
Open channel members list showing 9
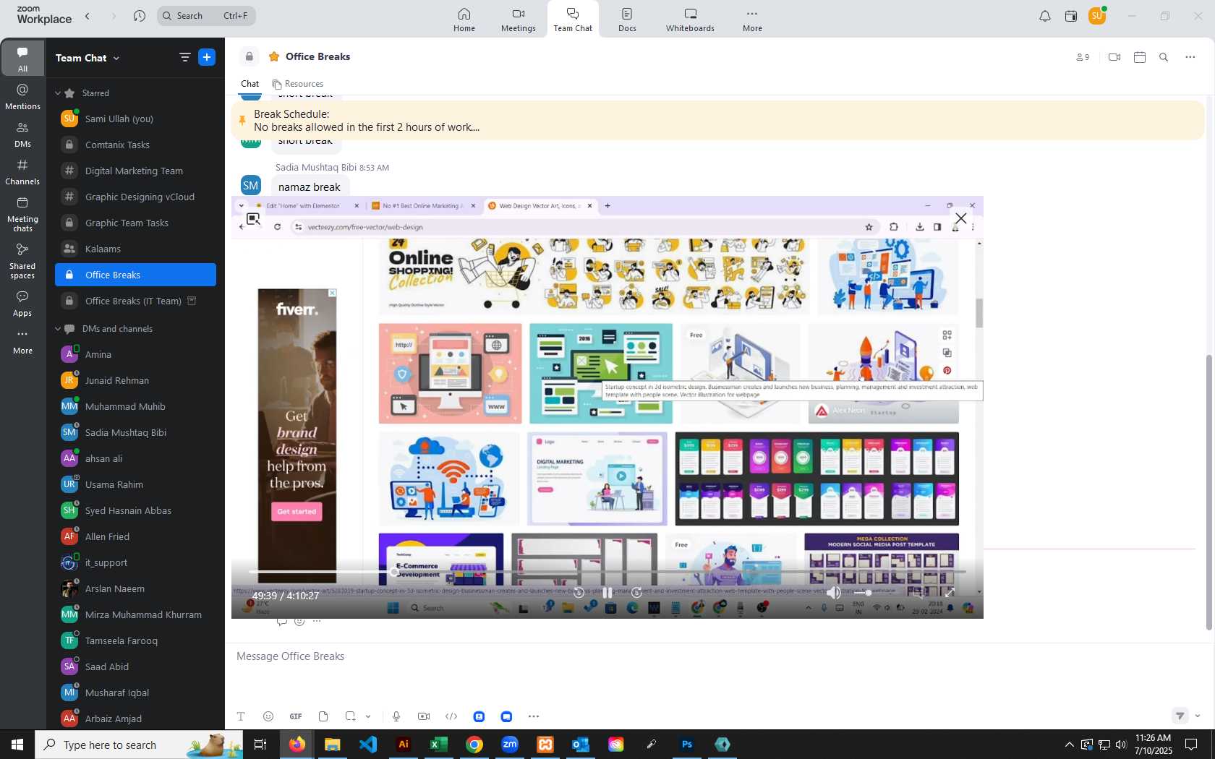[1083, 57]
